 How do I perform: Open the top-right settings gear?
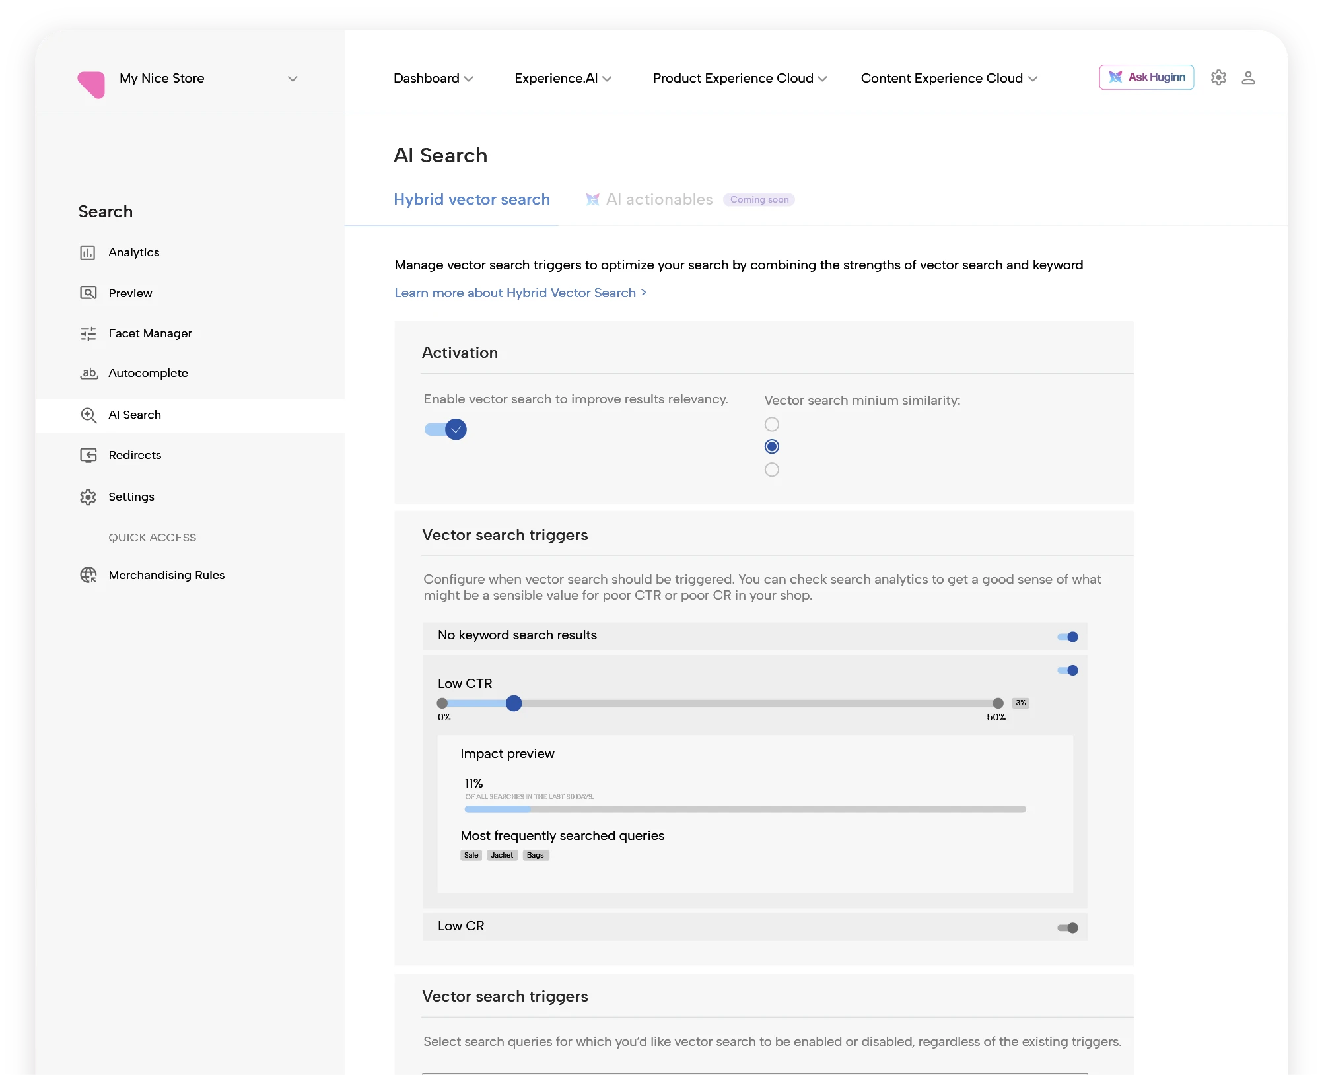(x=1218, y=78)
